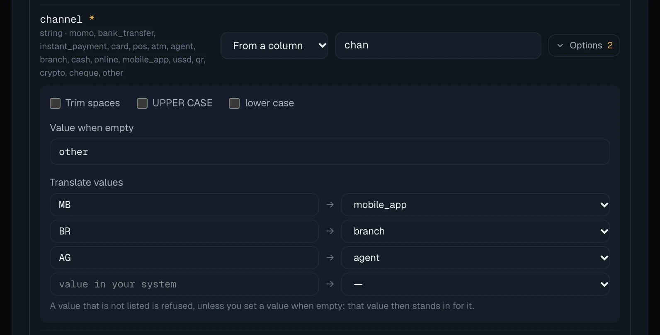660x335 pixels.
Task: Click the column name field containing chan
Action: pos(438,45)
